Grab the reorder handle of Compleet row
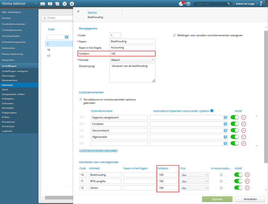 (82, 124)
